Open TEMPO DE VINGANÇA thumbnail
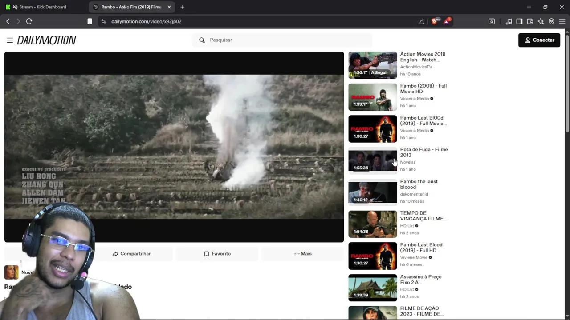Screen dimensions: 570x320 pos(373,224)
